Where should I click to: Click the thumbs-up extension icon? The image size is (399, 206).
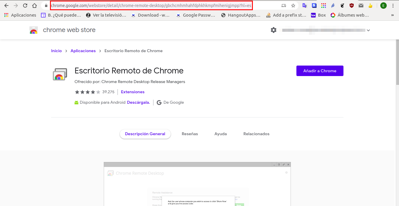tap(370, 5)
